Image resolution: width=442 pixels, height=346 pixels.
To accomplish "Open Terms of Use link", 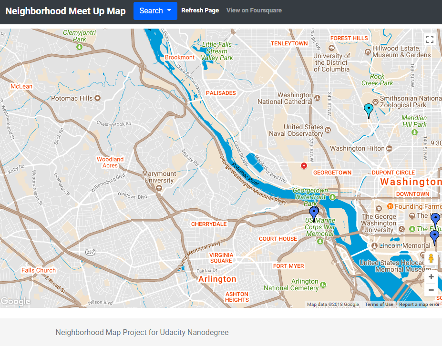I will coord(379,305).
